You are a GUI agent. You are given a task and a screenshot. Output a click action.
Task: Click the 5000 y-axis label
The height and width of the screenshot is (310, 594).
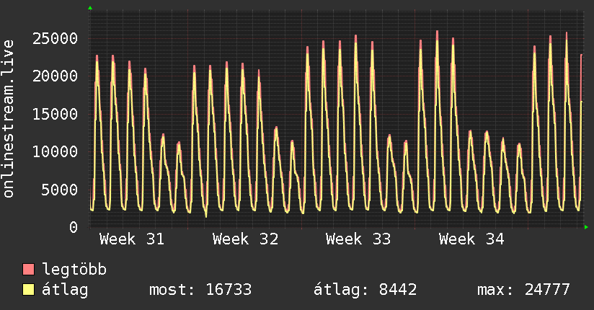60,190
